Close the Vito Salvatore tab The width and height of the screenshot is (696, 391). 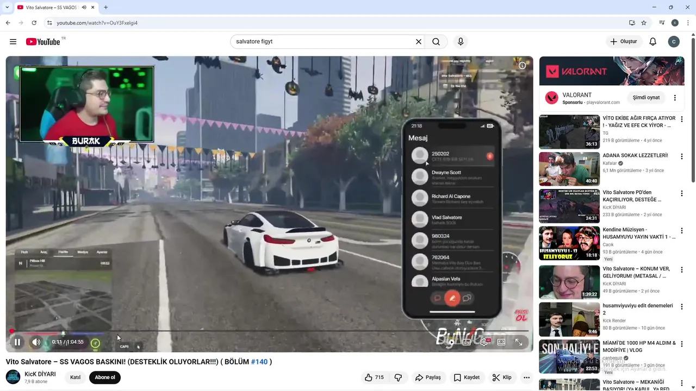coord(93,8)
